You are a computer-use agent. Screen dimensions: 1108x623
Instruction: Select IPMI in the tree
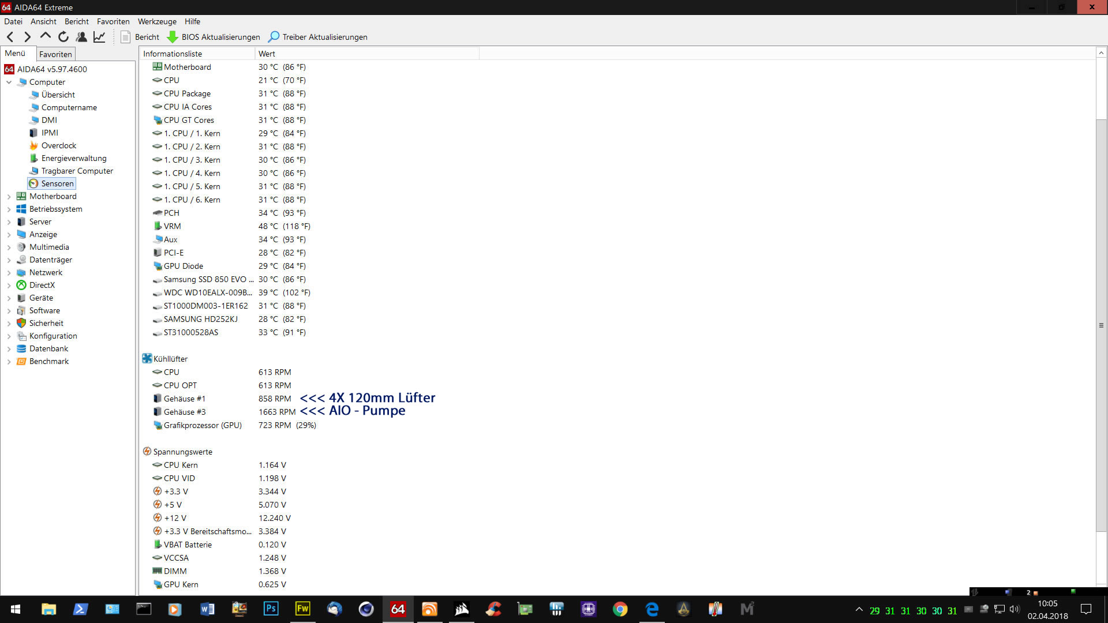(x=50, y=133)
